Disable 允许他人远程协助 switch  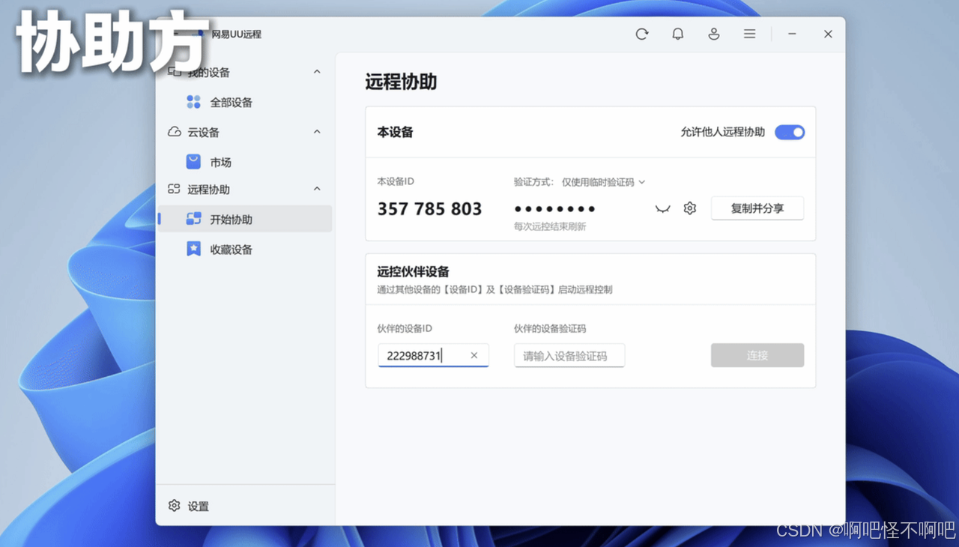click(x=790, y=132)
